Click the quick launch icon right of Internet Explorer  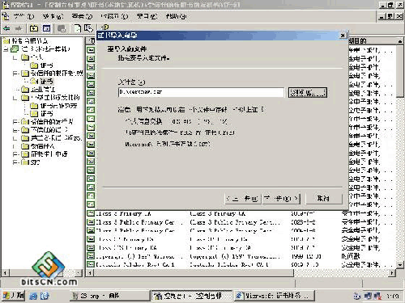point(45,296)
